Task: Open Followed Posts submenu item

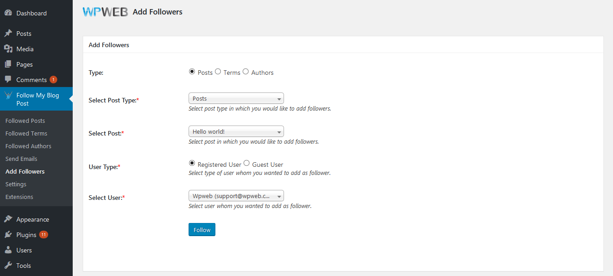Action: coord(25,121)
